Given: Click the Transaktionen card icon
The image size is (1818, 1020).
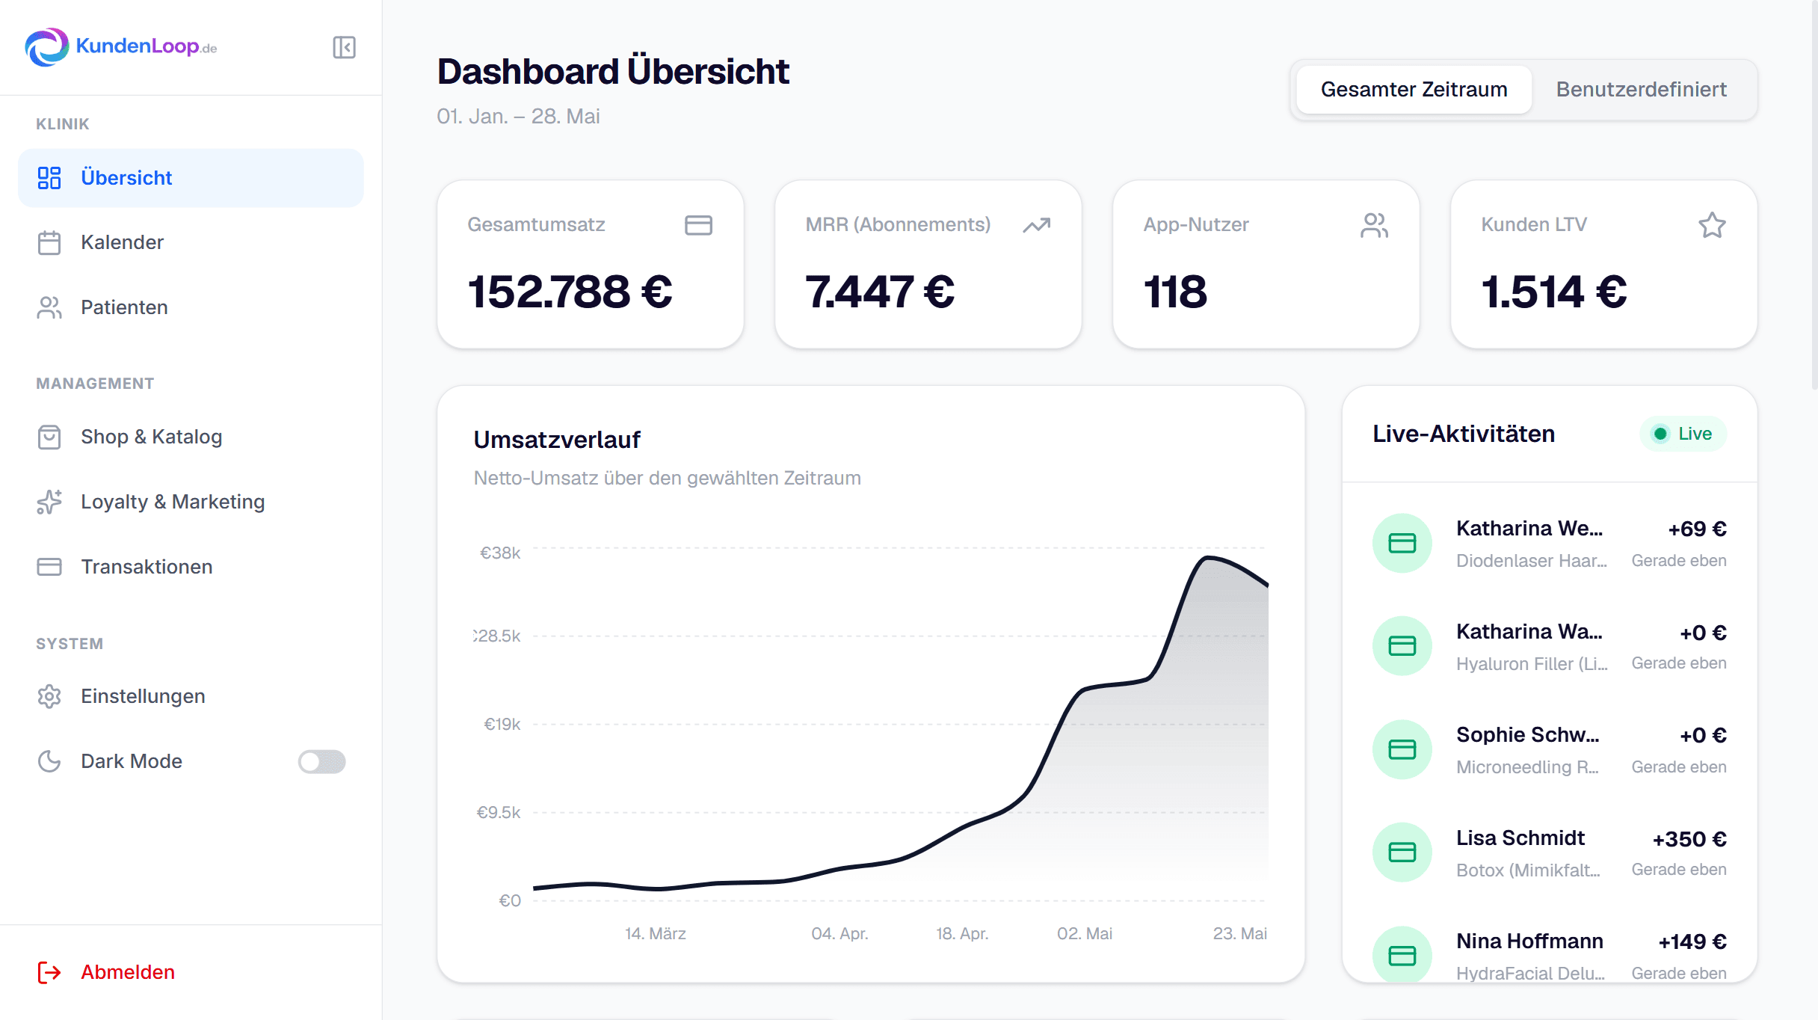Looking at the screenshot, I should (49, 567).
